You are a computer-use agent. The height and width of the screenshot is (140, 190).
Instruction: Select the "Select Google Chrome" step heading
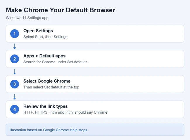(x=47, y=81)
